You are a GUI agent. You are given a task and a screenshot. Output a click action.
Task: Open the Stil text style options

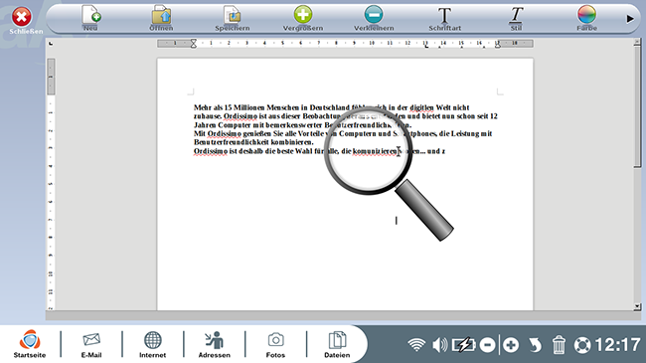[516, 18]
